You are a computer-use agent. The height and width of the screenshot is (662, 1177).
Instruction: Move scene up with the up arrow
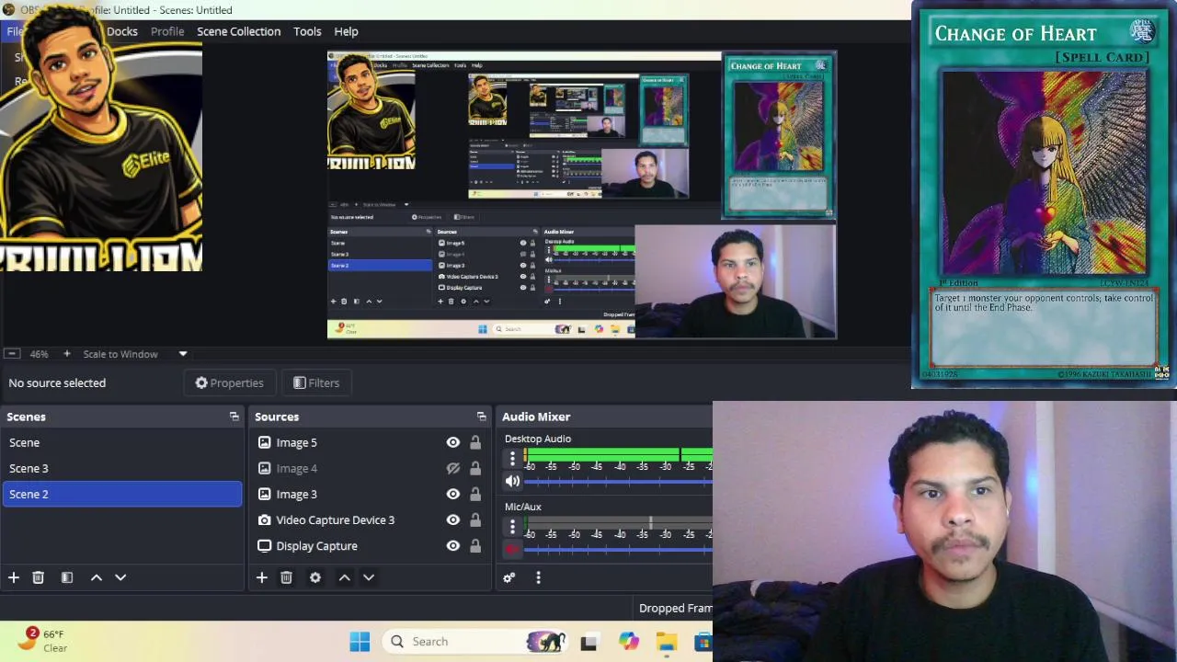[96, 577]
